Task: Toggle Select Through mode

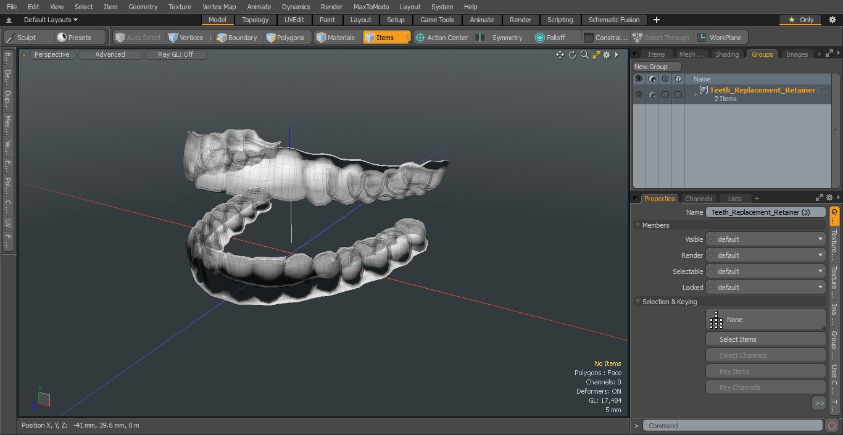Action: pos(661,38)
